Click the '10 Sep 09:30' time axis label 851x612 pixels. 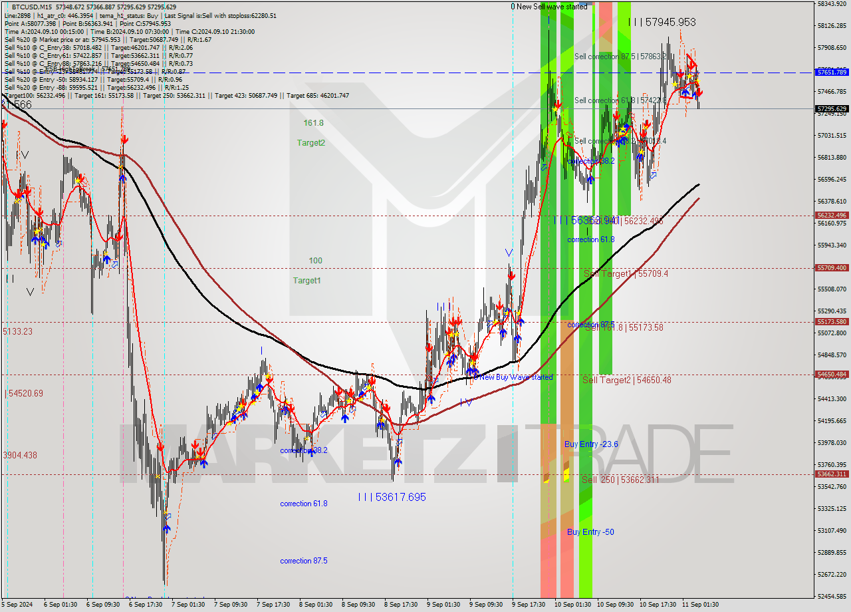pyautogui.click(x=614, y=605)
